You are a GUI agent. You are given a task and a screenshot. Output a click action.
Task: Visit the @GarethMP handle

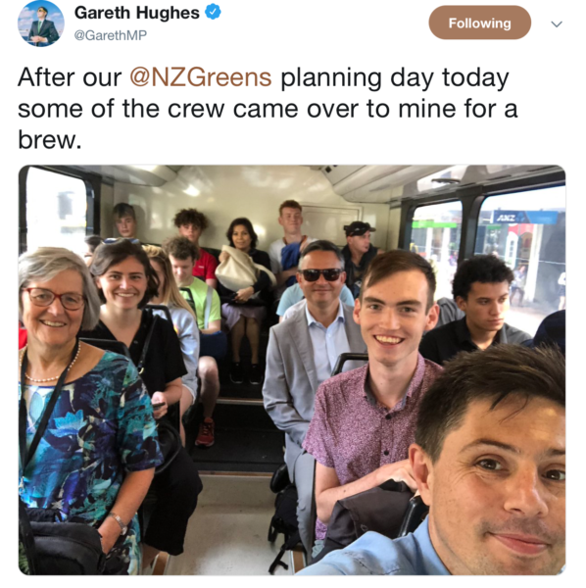click(110, 35)
